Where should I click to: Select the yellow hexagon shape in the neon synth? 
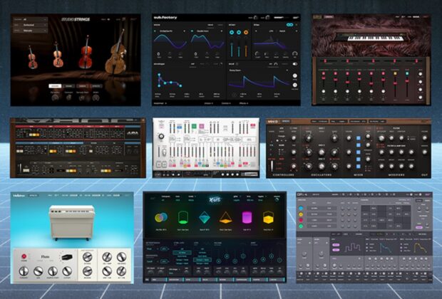click(x=268, y=217)
